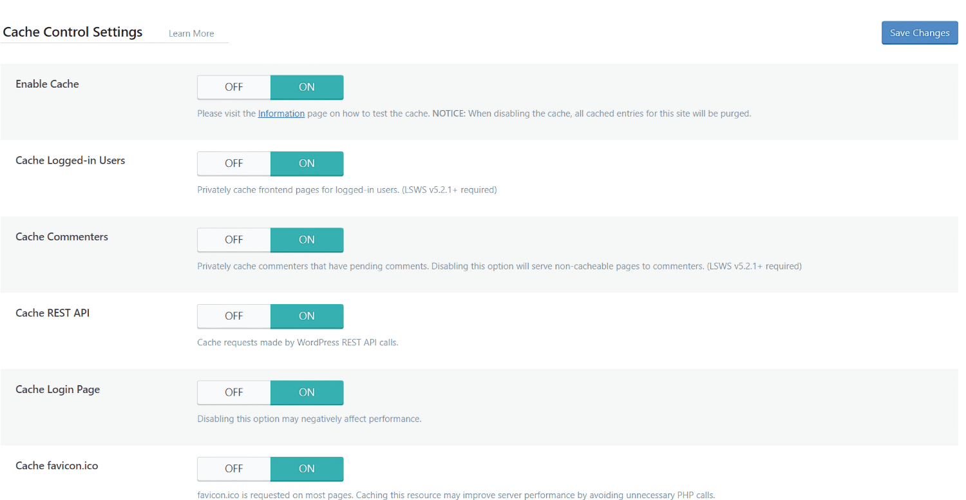
Task: Set Cache REST API to ON
Action: (307, 316)
